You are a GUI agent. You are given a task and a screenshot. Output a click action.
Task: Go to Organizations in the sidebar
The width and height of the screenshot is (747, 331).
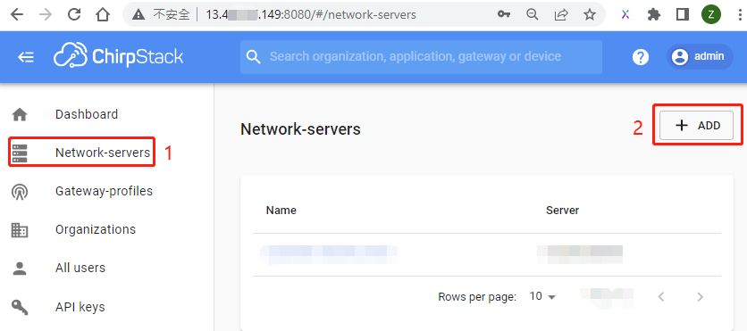(x=96, y=229)
